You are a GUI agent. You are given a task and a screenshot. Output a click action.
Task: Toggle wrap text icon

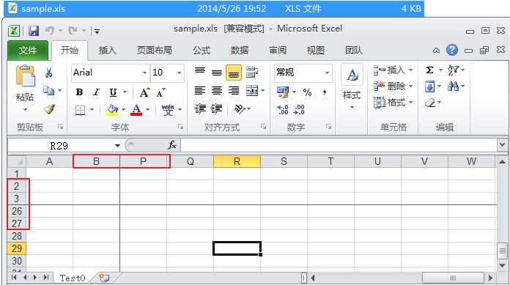(x=252, y=73)
